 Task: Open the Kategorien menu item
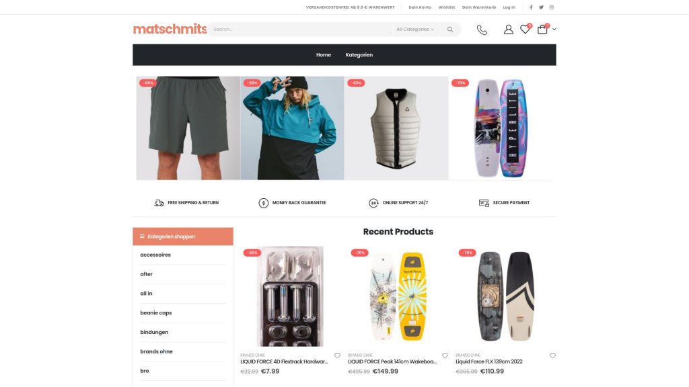point(359,55)
